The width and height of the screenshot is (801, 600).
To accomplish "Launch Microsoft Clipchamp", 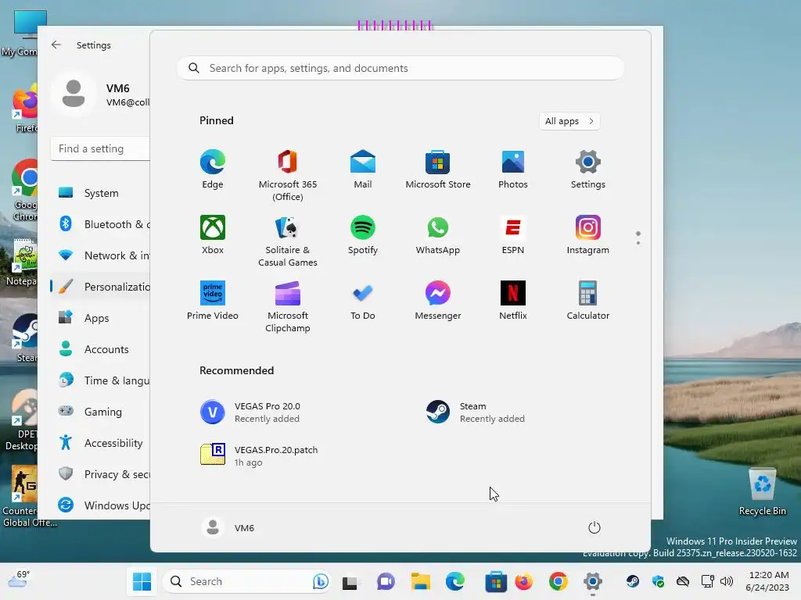I will (288, 307).
